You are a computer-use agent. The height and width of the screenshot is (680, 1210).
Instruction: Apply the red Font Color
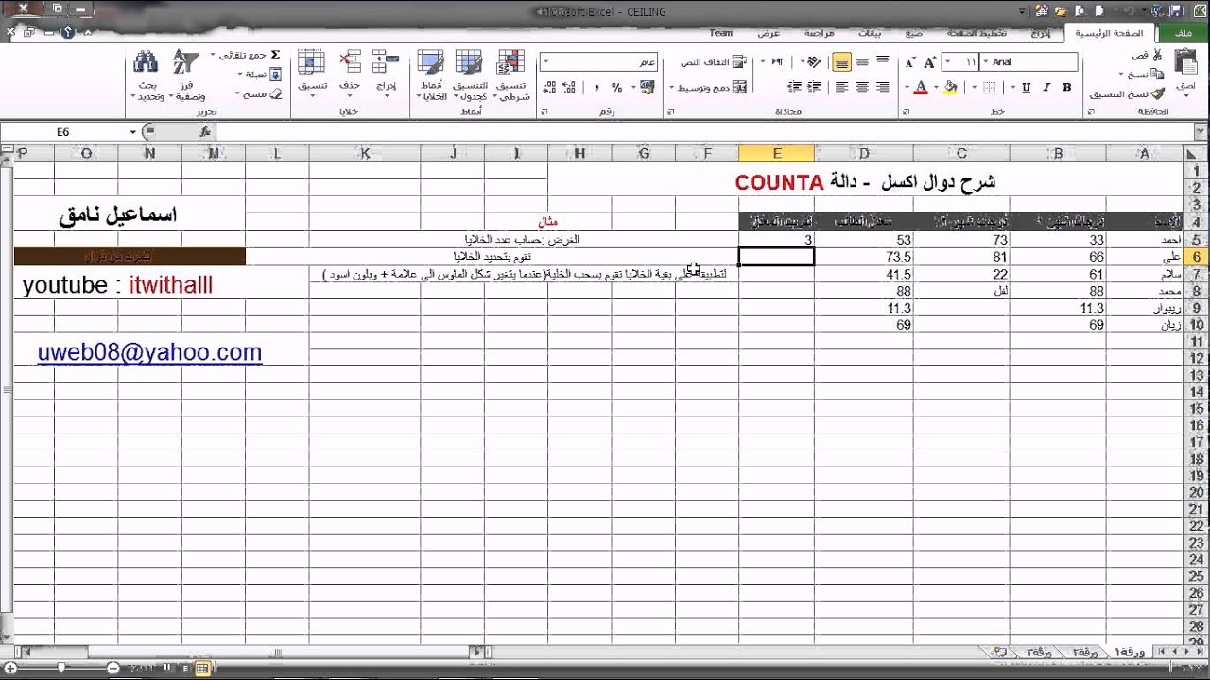921,88
